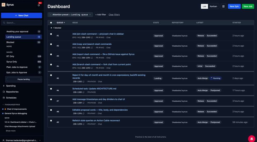
Task: Open the user account menu
Action: point(22,140)
